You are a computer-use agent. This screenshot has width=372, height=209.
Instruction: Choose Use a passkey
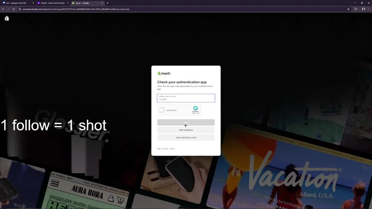tap(186, 130)
